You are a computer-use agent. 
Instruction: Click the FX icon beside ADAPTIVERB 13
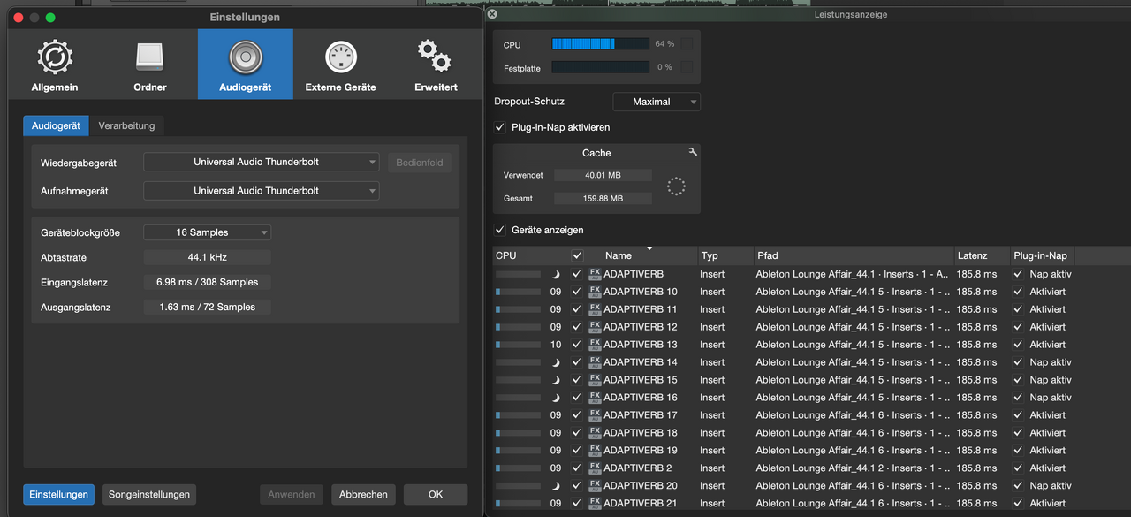pyautogui.click(x=595, y=345)
